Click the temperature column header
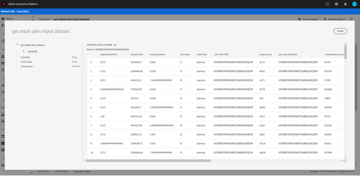The image size is (360, 176). click(x=265, y=54)
